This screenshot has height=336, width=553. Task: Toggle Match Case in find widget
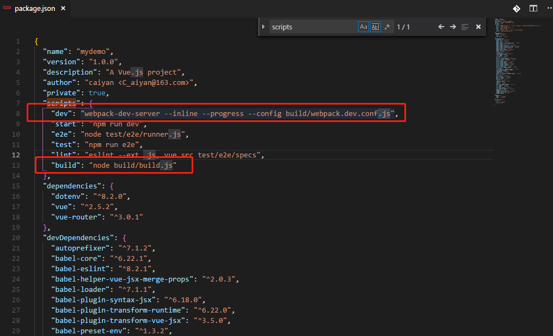[363, 27]
